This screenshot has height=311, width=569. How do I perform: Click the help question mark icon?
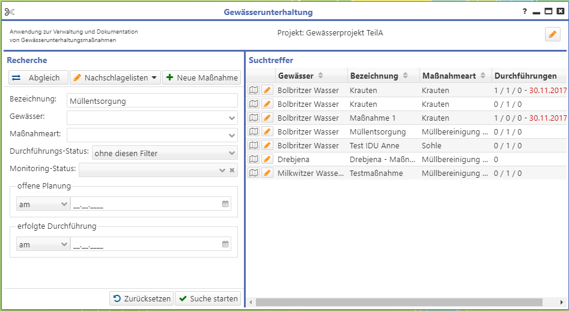click(x=525, y=11)
